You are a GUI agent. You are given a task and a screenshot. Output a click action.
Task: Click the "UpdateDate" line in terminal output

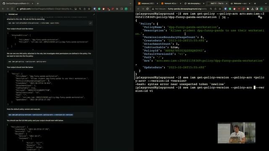coord(174,68)
